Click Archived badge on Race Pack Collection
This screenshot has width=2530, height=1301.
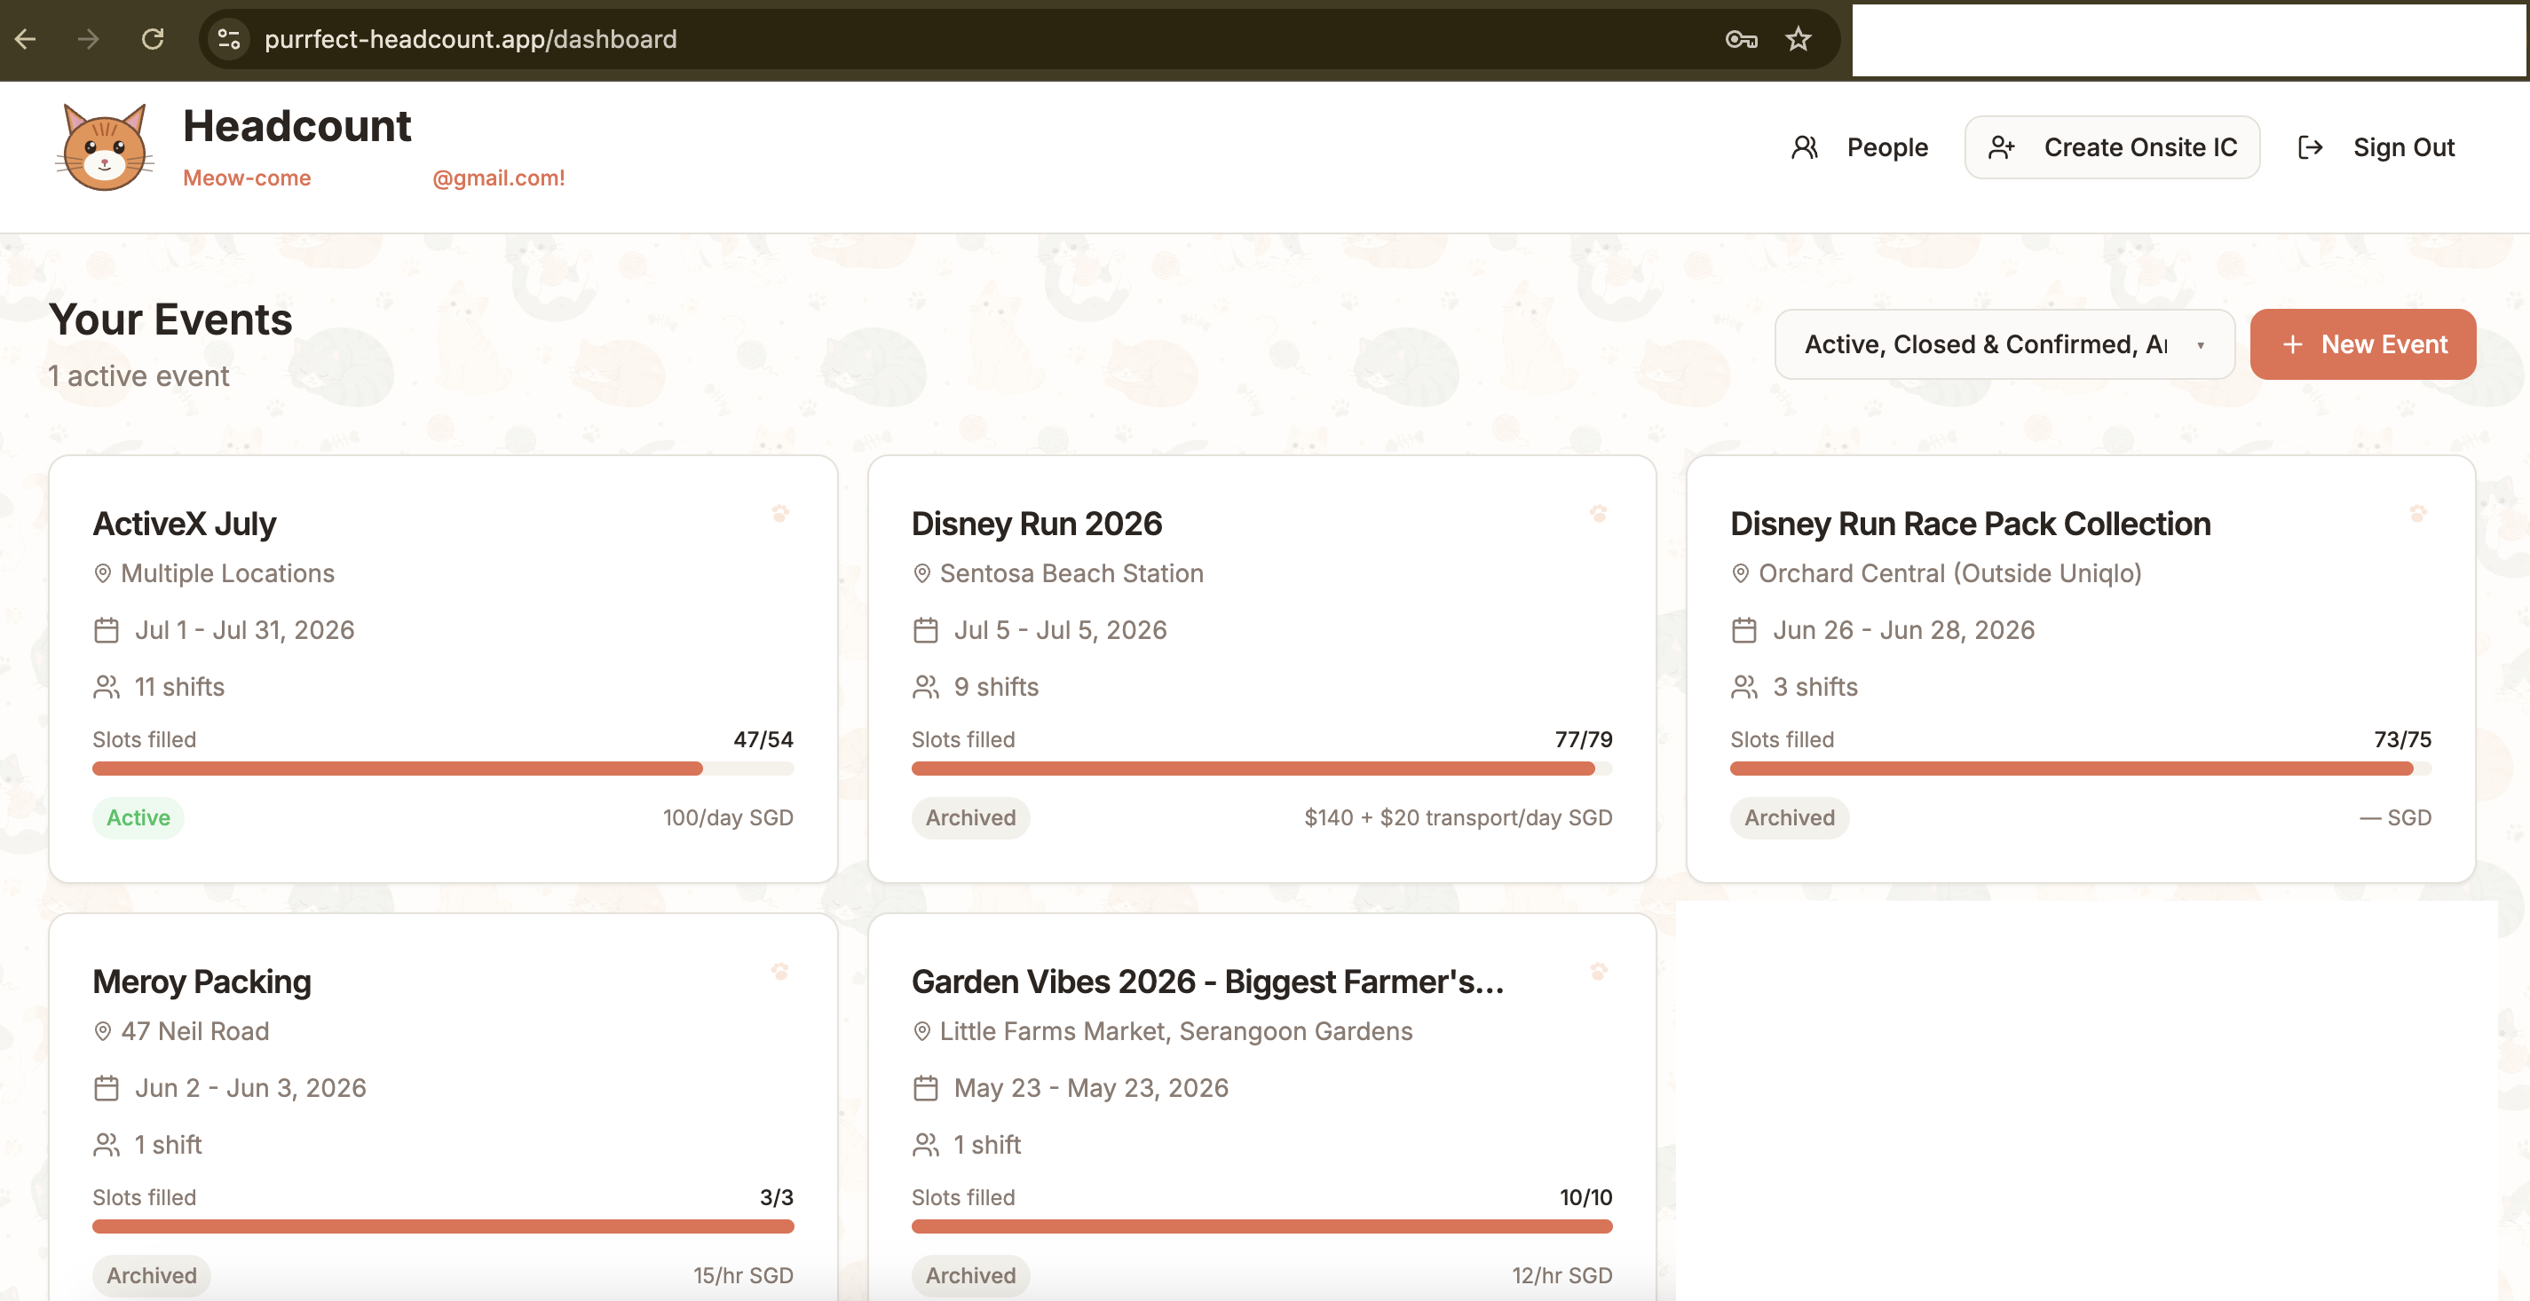pyautogui.click(x=1790, y=818)
